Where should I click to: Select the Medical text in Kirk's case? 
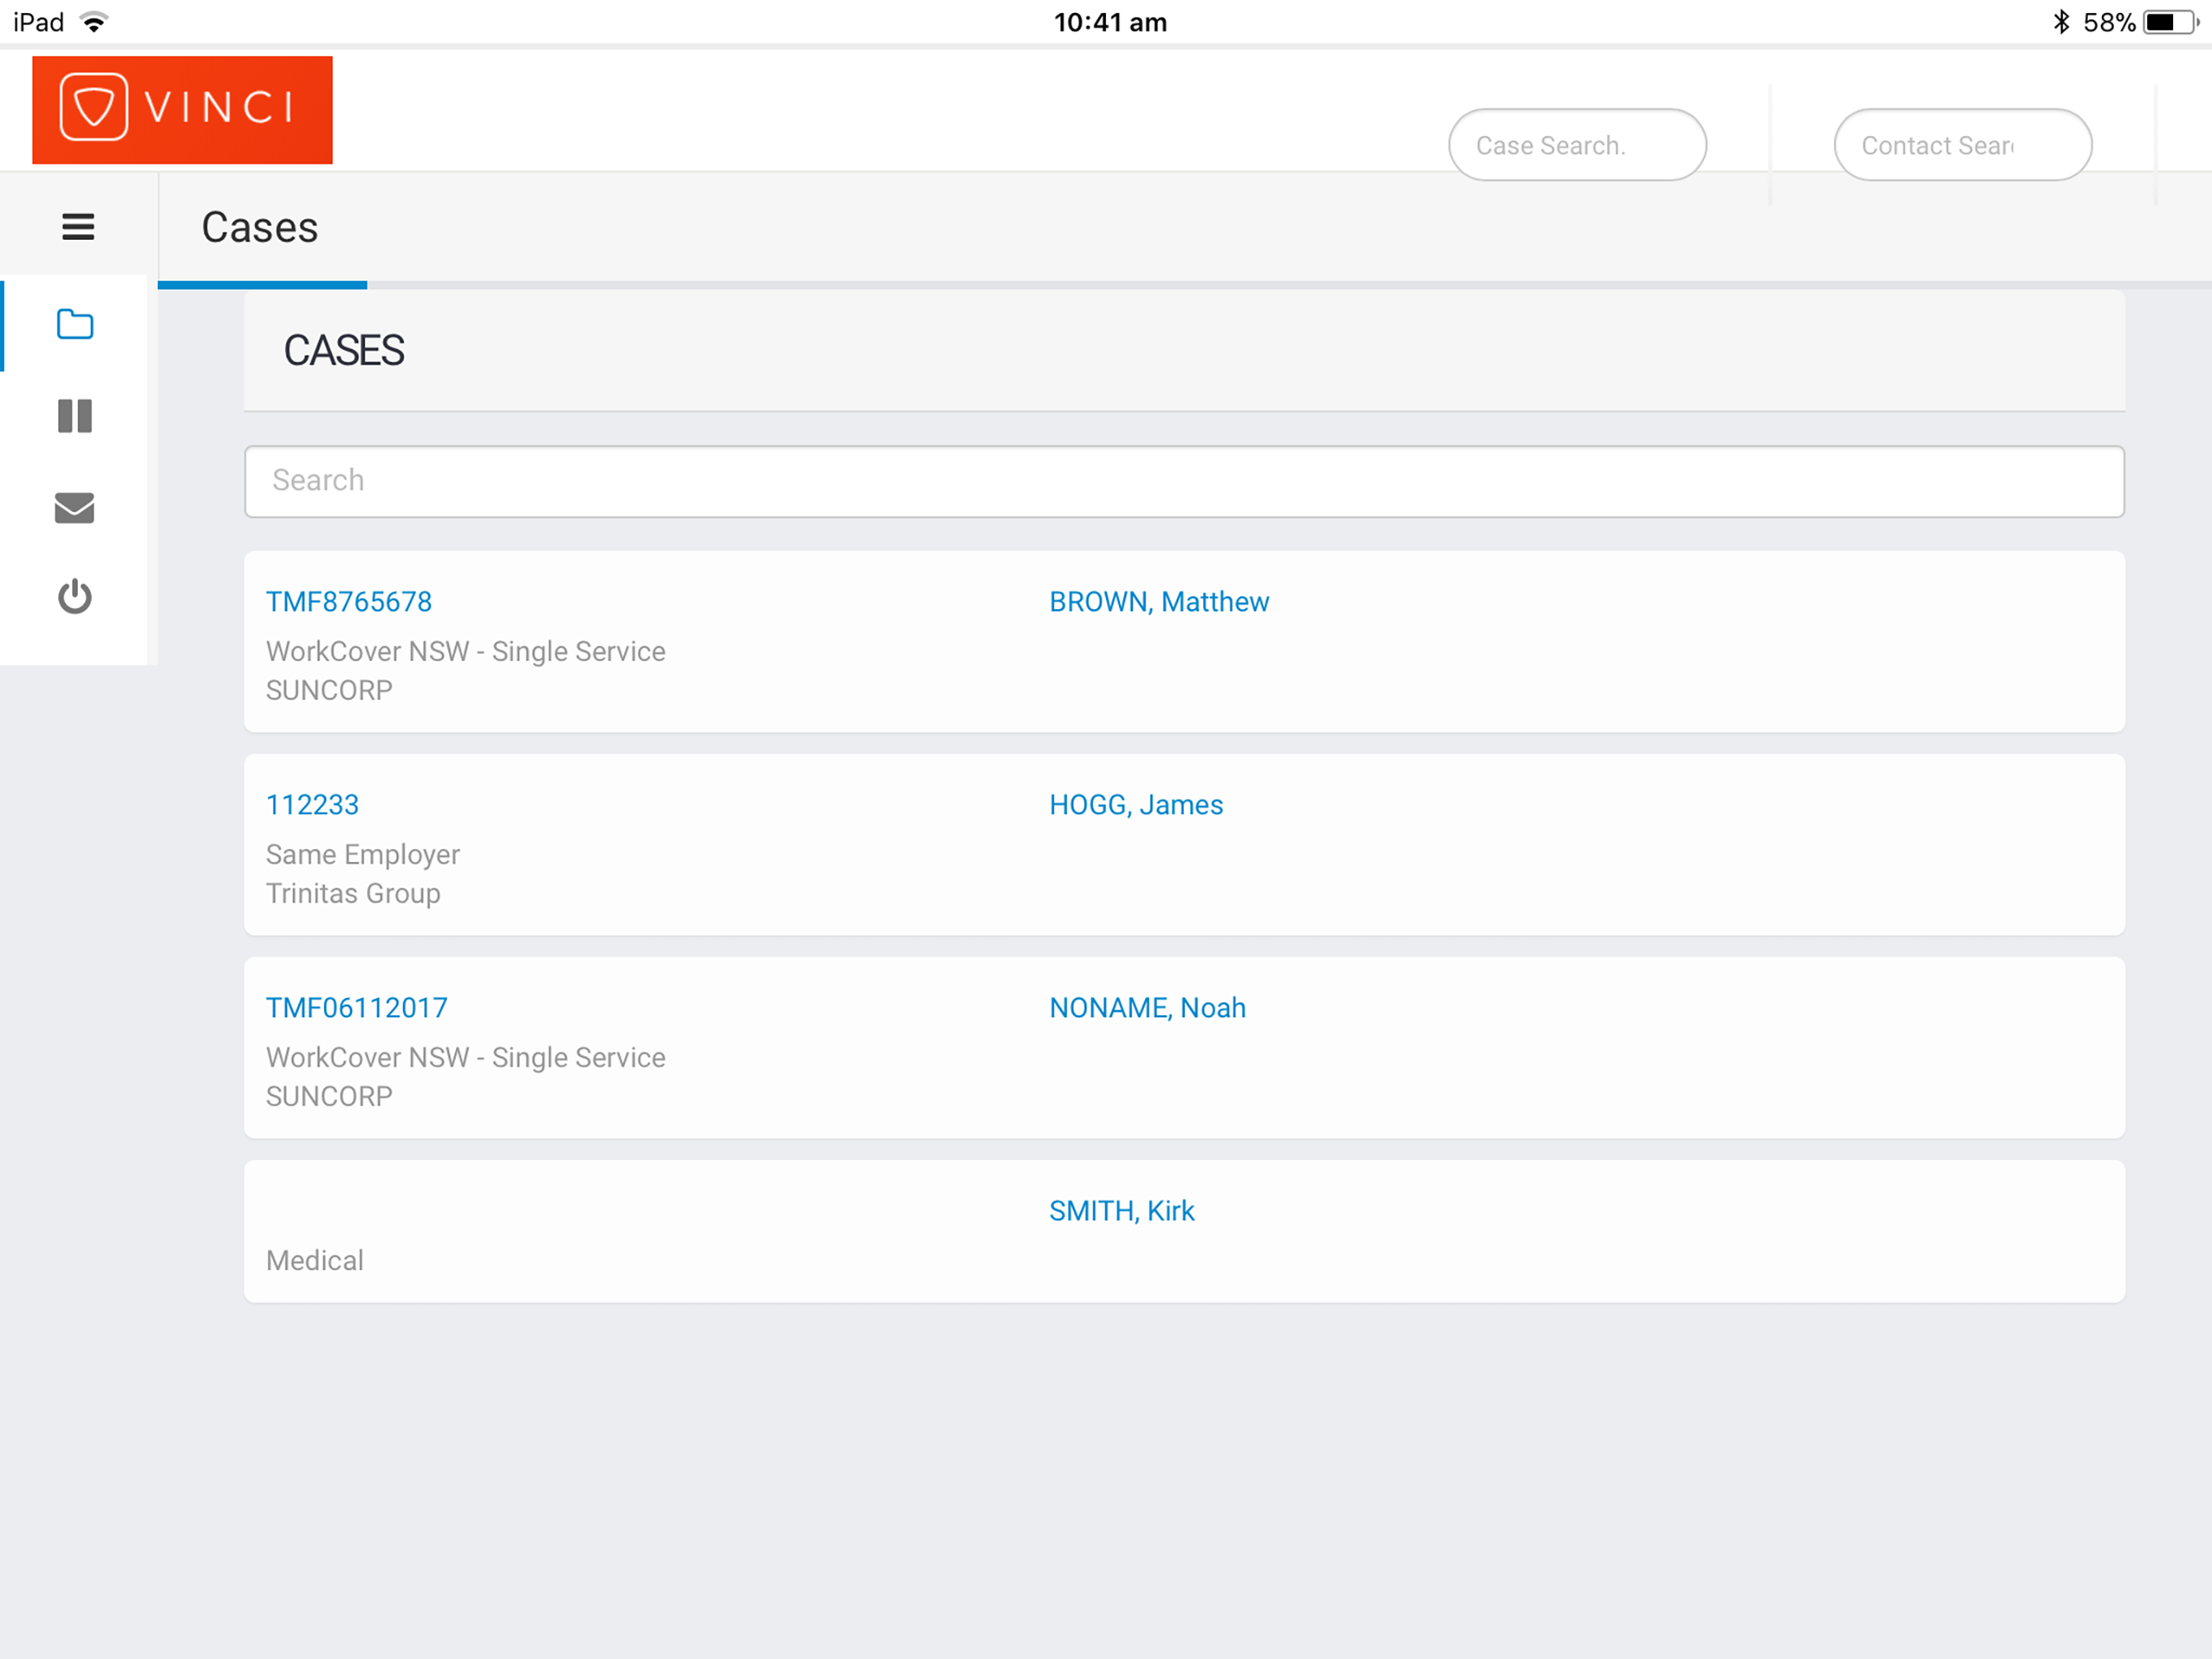[315, 1260]
